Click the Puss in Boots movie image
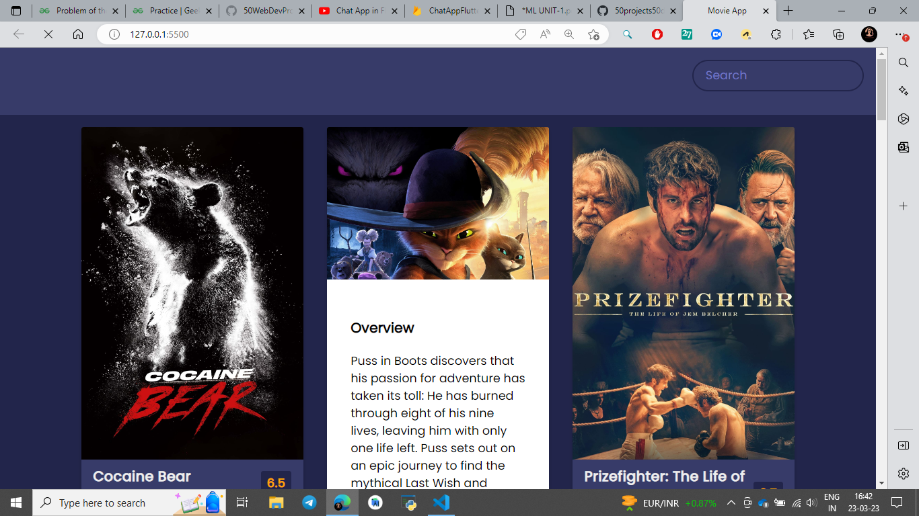Viewport: 919px width, 516px height. coord(438,204)
